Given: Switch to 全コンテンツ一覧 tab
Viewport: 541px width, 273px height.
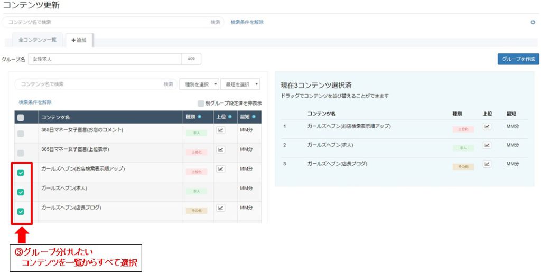Looking at the screenshot, I should click(x=38, y=40).
